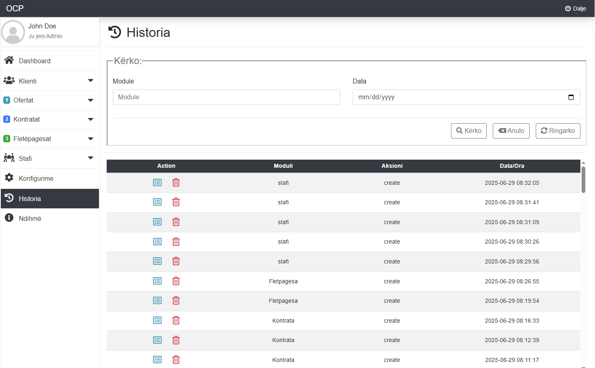
Task: Click the Aksioni column header
Action: [x=392, y=166]
